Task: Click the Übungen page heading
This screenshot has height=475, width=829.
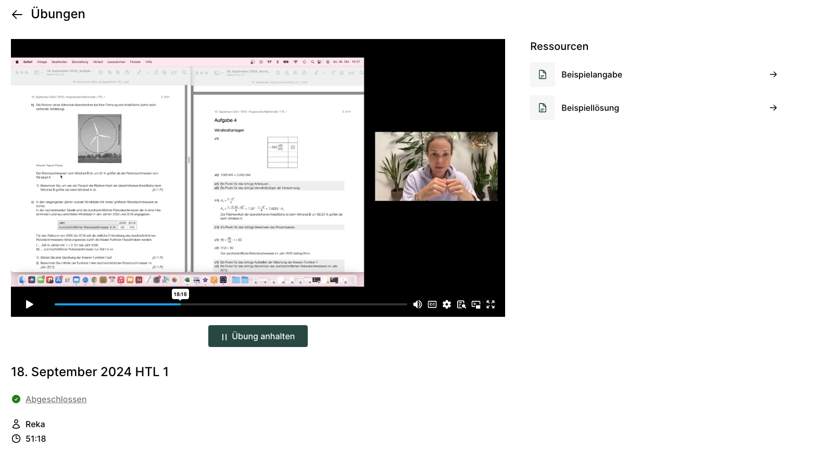Action: (x=58, y=14)
